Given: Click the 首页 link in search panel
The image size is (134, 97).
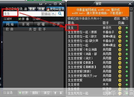Looking at the screenshot, I should pyautogui.click(x=125, y=18).
